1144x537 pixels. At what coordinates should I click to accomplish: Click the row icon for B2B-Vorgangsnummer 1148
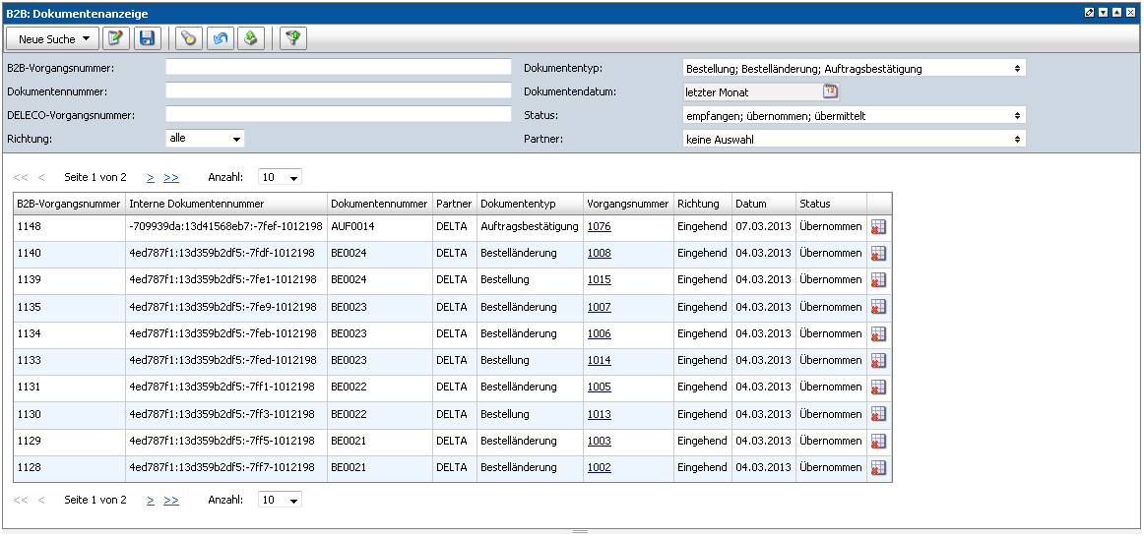click(878, 227)
